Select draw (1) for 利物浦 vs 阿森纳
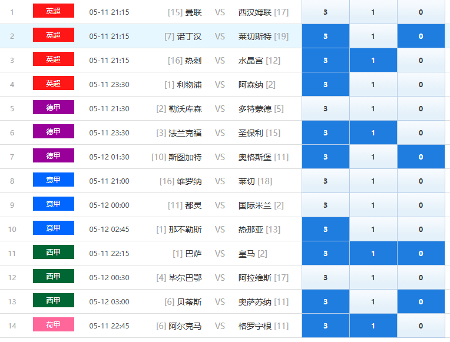 pyautogui.click(x=373, y=84)
